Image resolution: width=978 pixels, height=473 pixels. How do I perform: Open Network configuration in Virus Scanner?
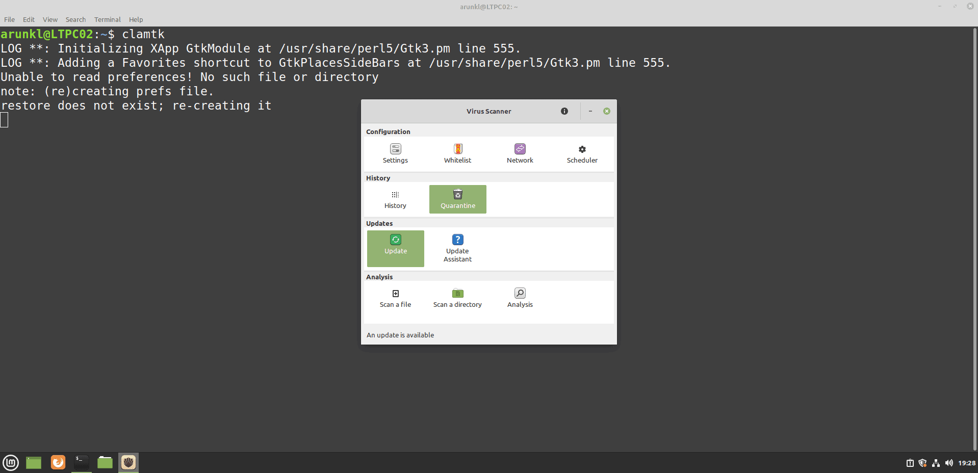(x=520, y=153)
